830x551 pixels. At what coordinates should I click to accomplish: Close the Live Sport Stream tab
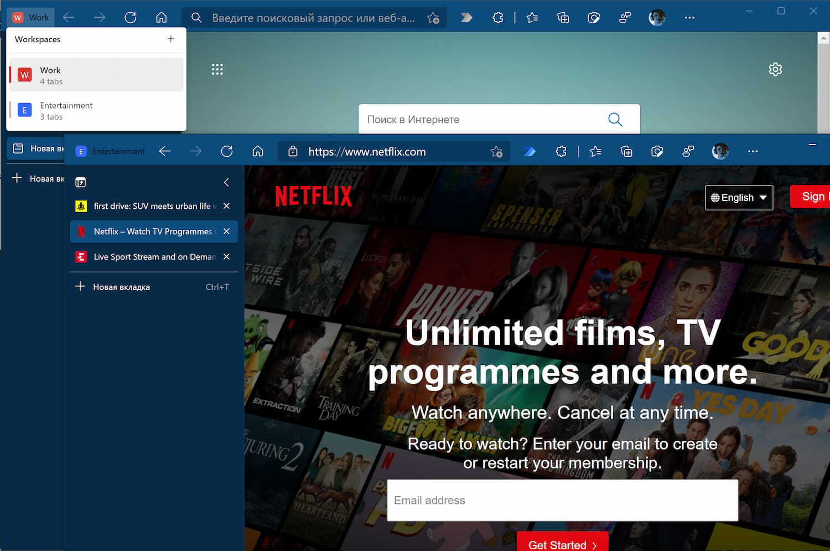[x=226, y=256]
